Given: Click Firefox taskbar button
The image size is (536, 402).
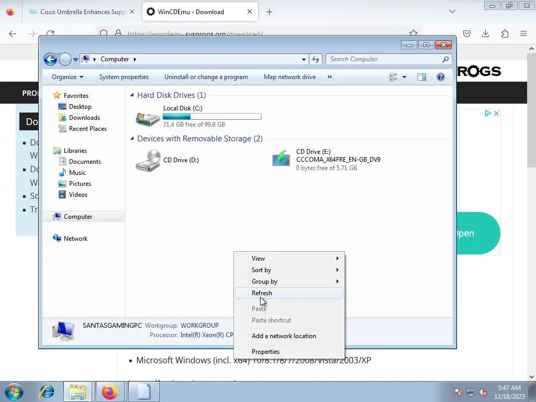Looking at the screenshot, I should pyautogui.click(x=110, y=392).
